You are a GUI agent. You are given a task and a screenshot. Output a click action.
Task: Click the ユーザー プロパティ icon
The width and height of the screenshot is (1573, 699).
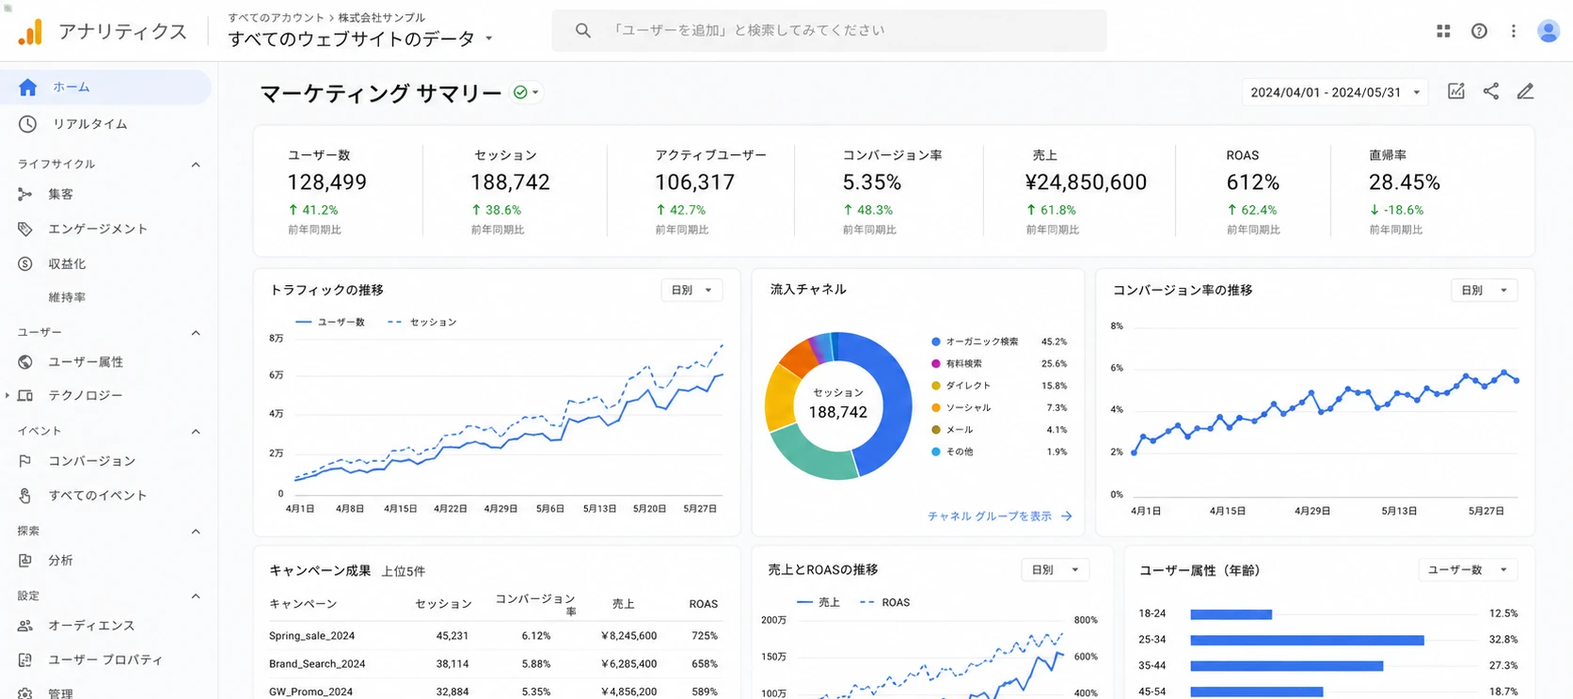tap(25, 660)
